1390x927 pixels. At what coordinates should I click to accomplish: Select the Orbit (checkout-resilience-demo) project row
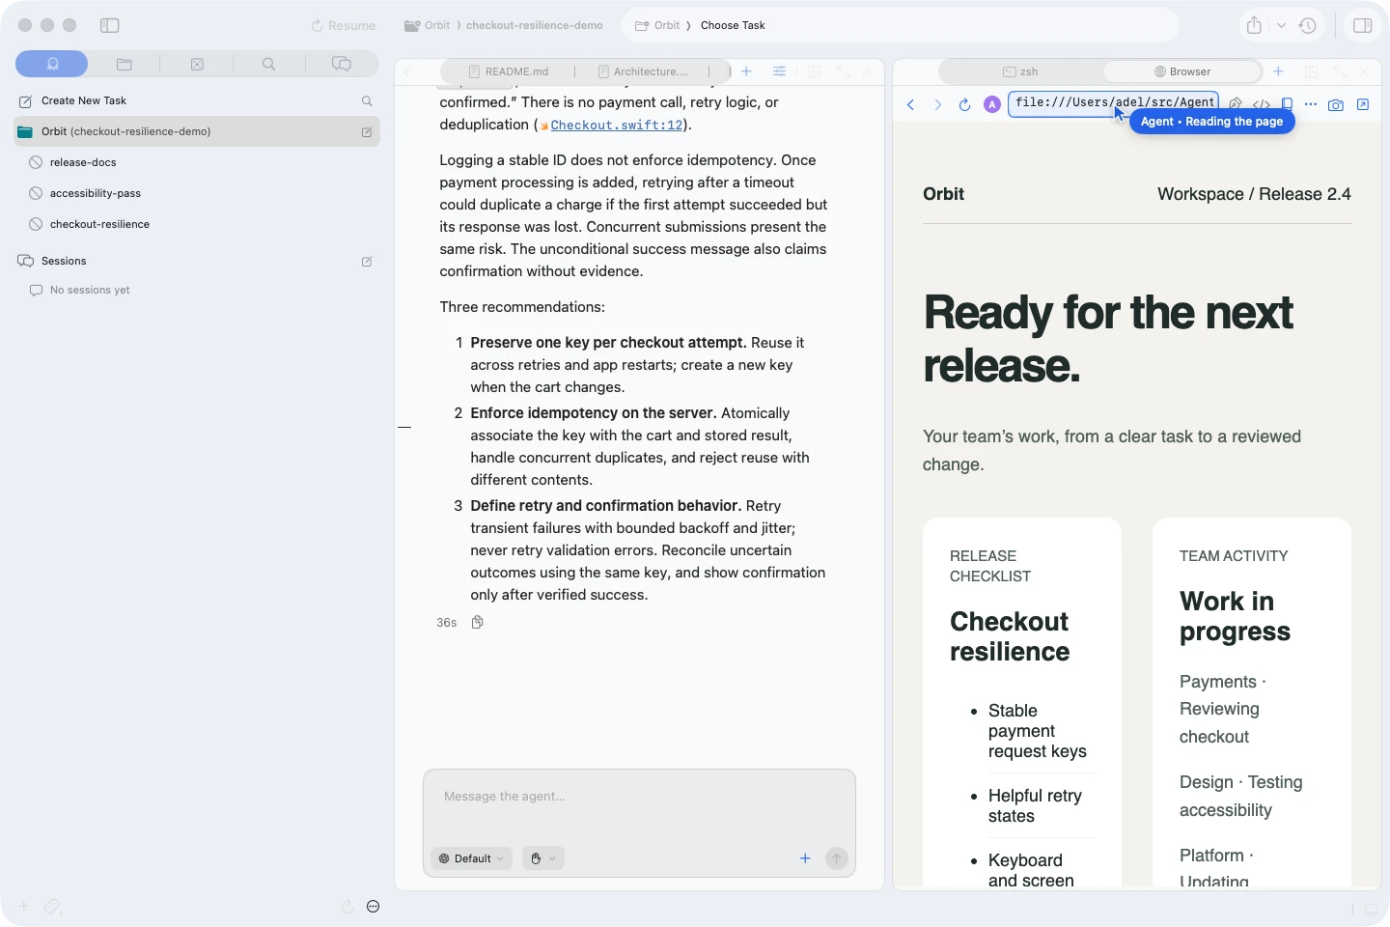[x=197, y=131]
